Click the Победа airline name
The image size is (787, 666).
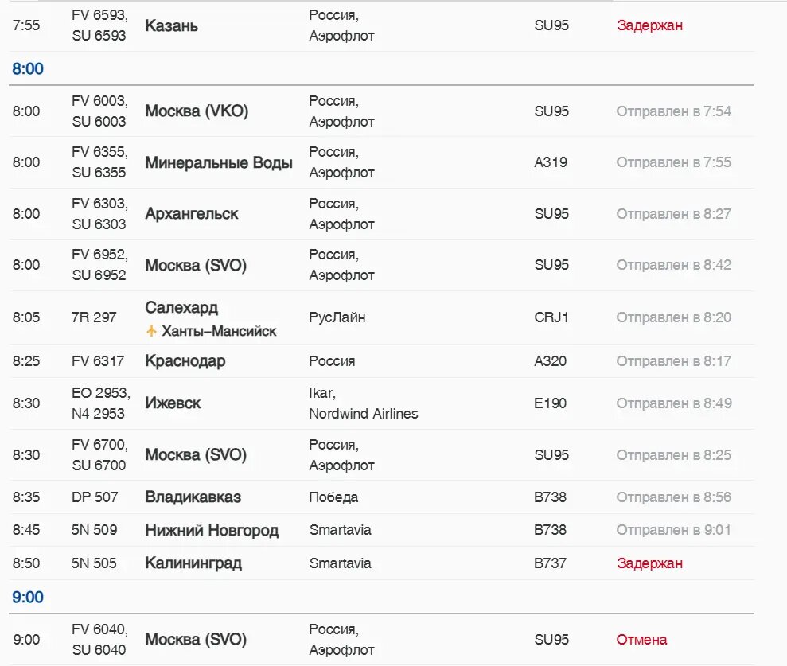click(333, 497)
